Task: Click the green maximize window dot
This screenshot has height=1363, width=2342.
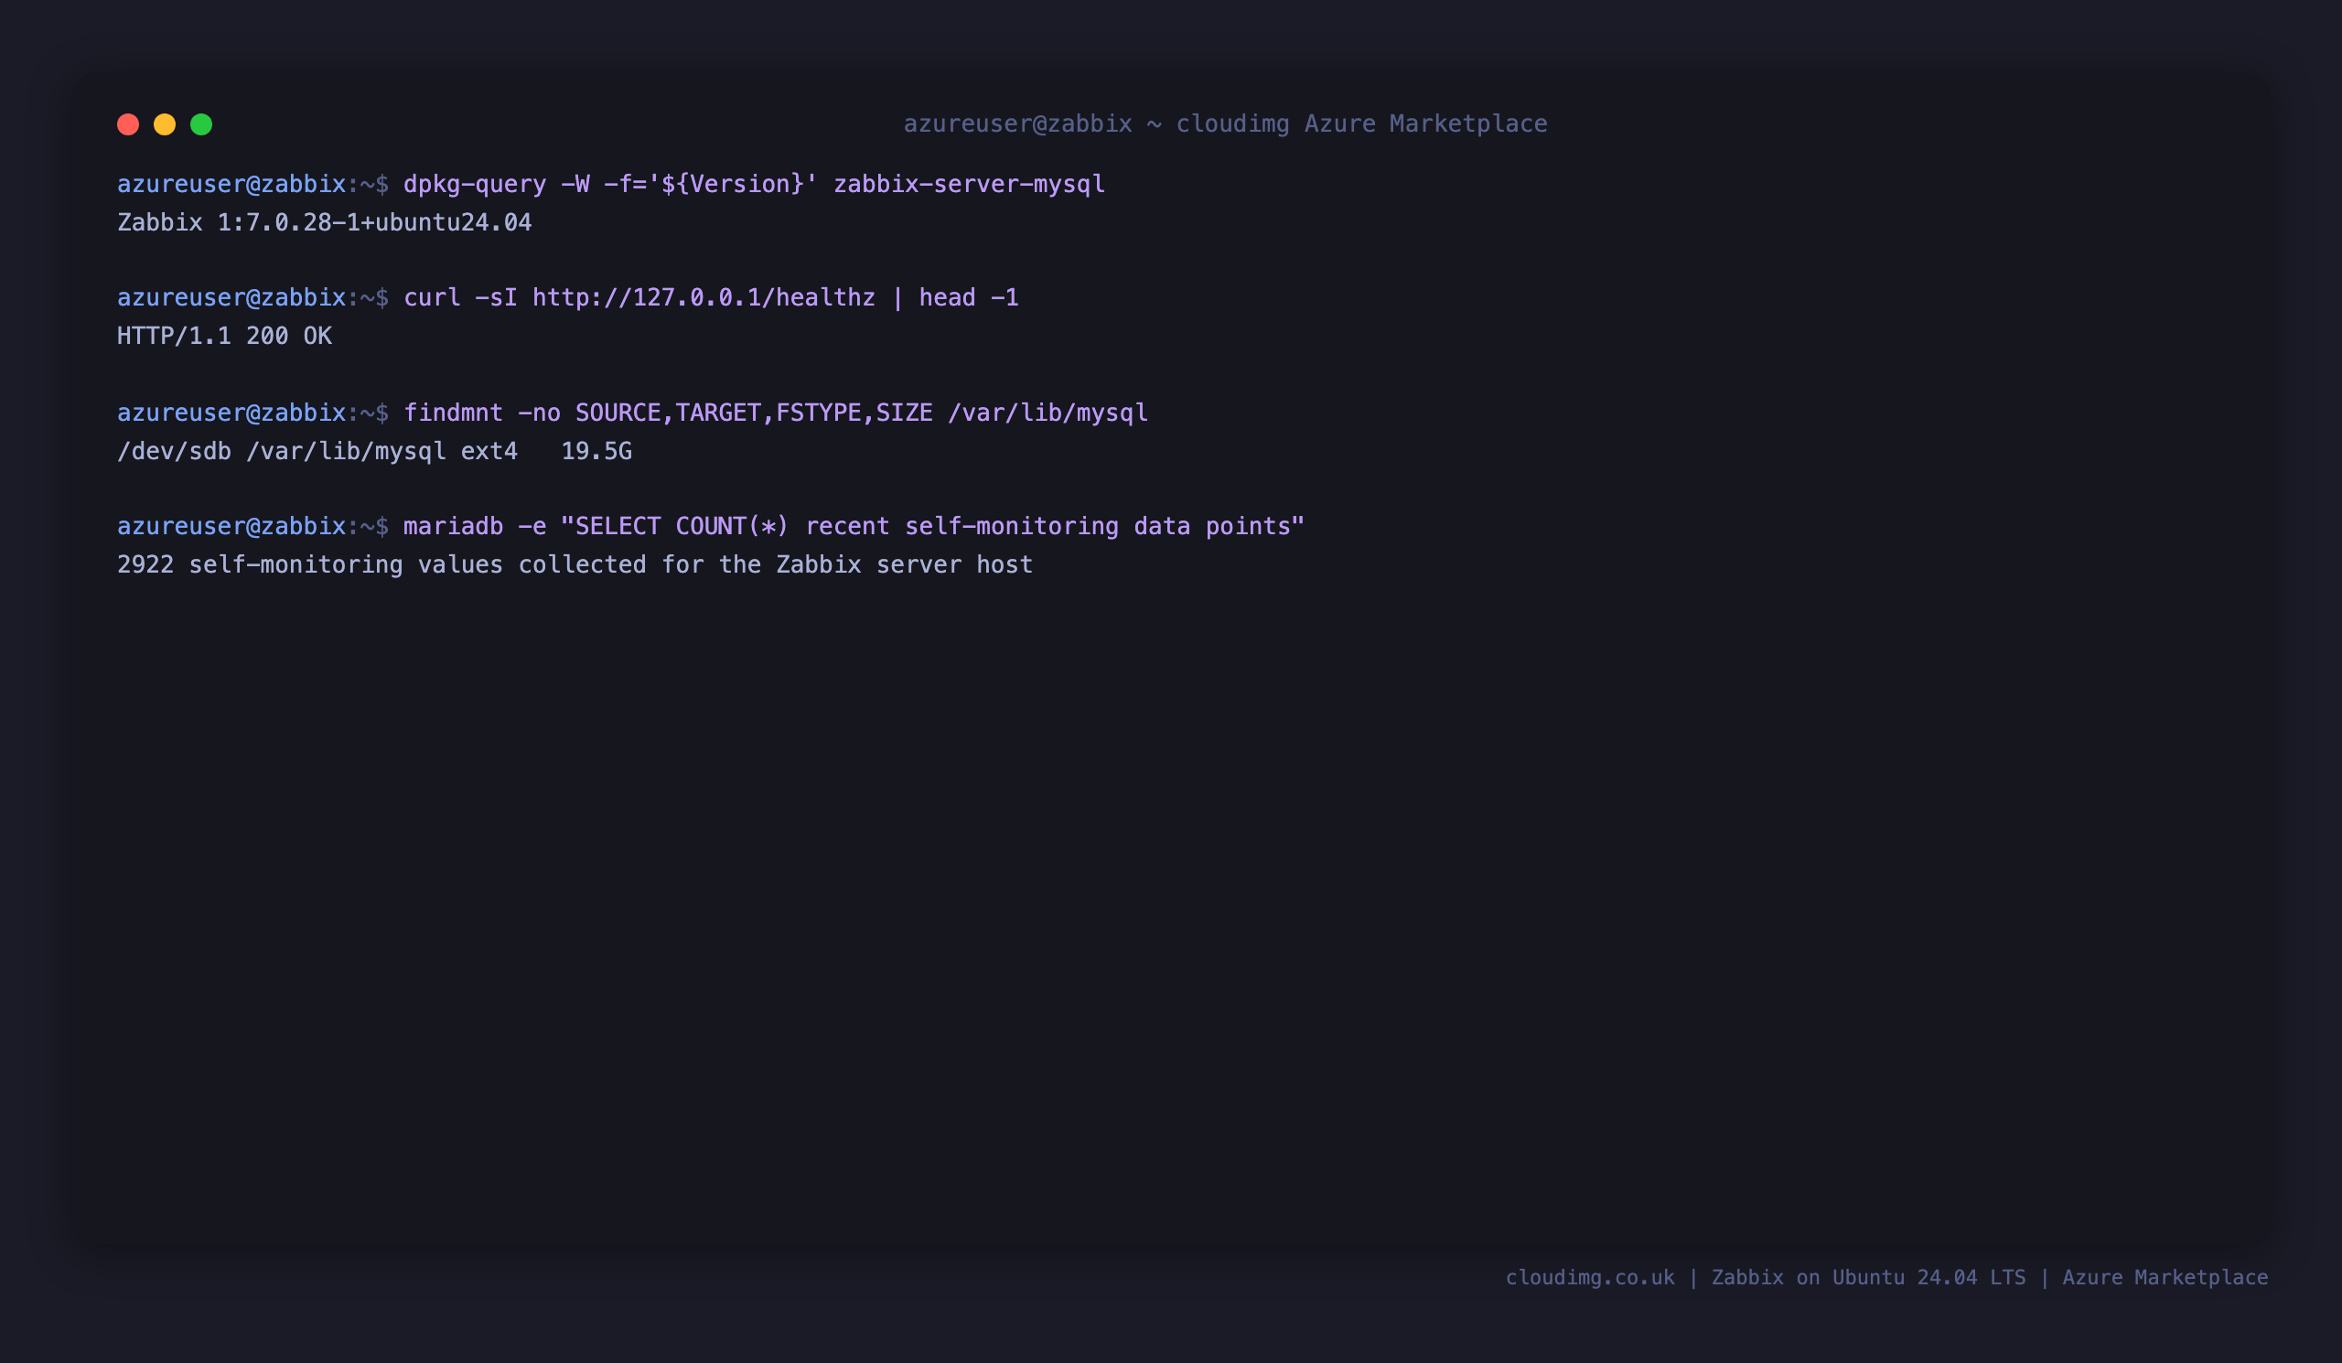Action: click(x=201, y=124)
